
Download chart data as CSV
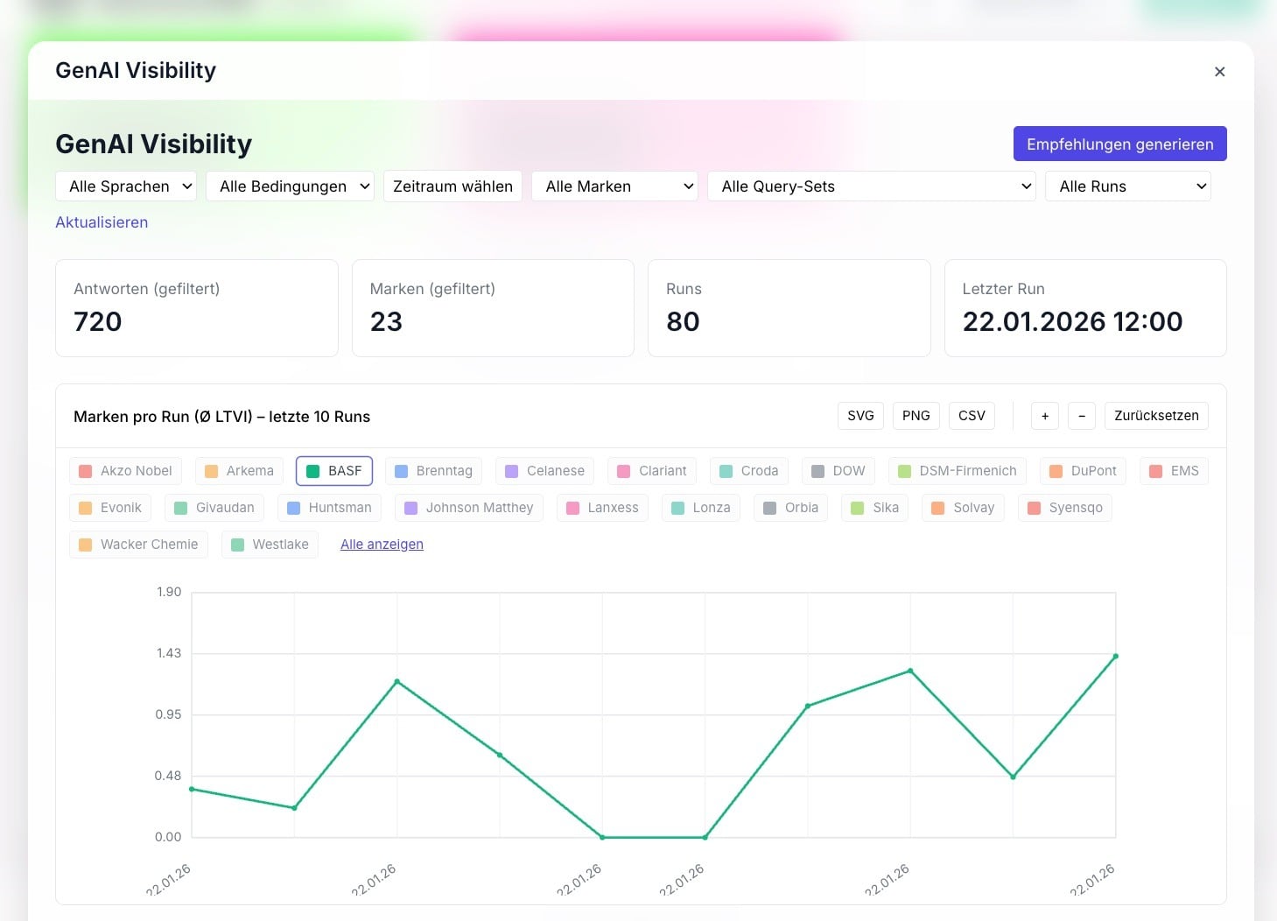pyautogui.click(x=972, y=416)
